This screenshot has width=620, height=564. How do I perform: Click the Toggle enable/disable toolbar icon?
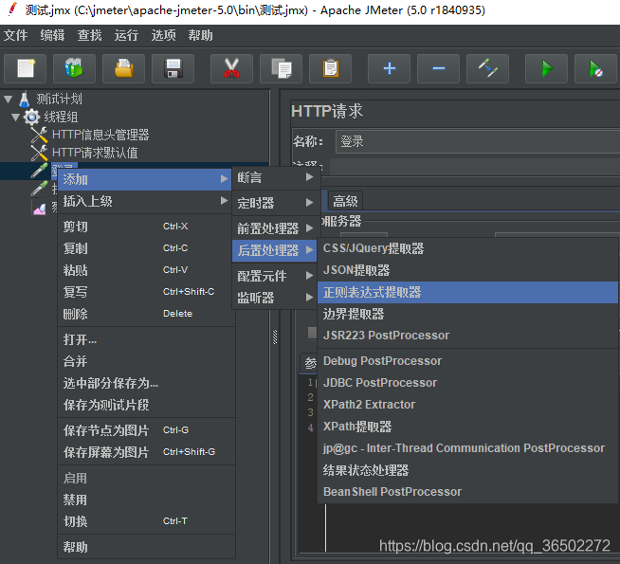coord(488,69)
